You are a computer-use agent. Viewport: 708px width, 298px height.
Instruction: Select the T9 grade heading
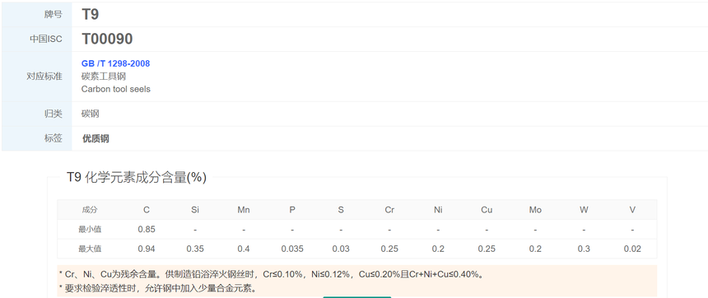pyautogui.click(x=91, y=14)
